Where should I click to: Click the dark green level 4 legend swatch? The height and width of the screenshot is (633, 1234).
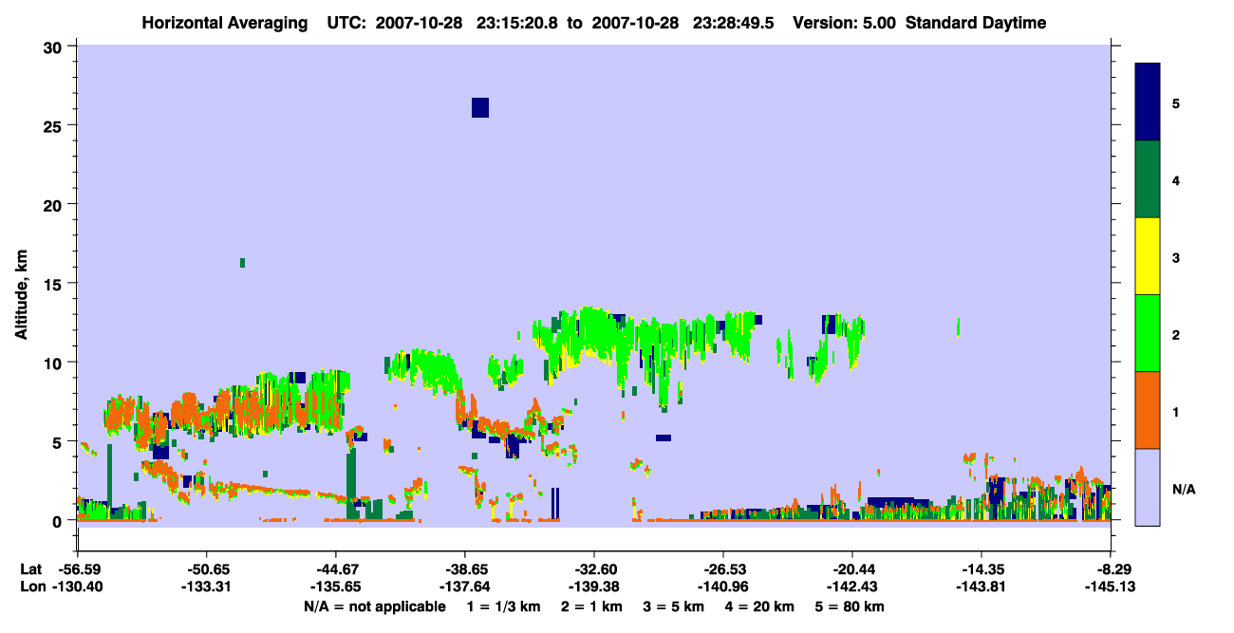pos(1148,179)
